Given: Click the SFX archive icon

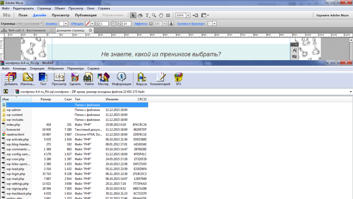Looking at the screenshot, I should pos(178,78).
